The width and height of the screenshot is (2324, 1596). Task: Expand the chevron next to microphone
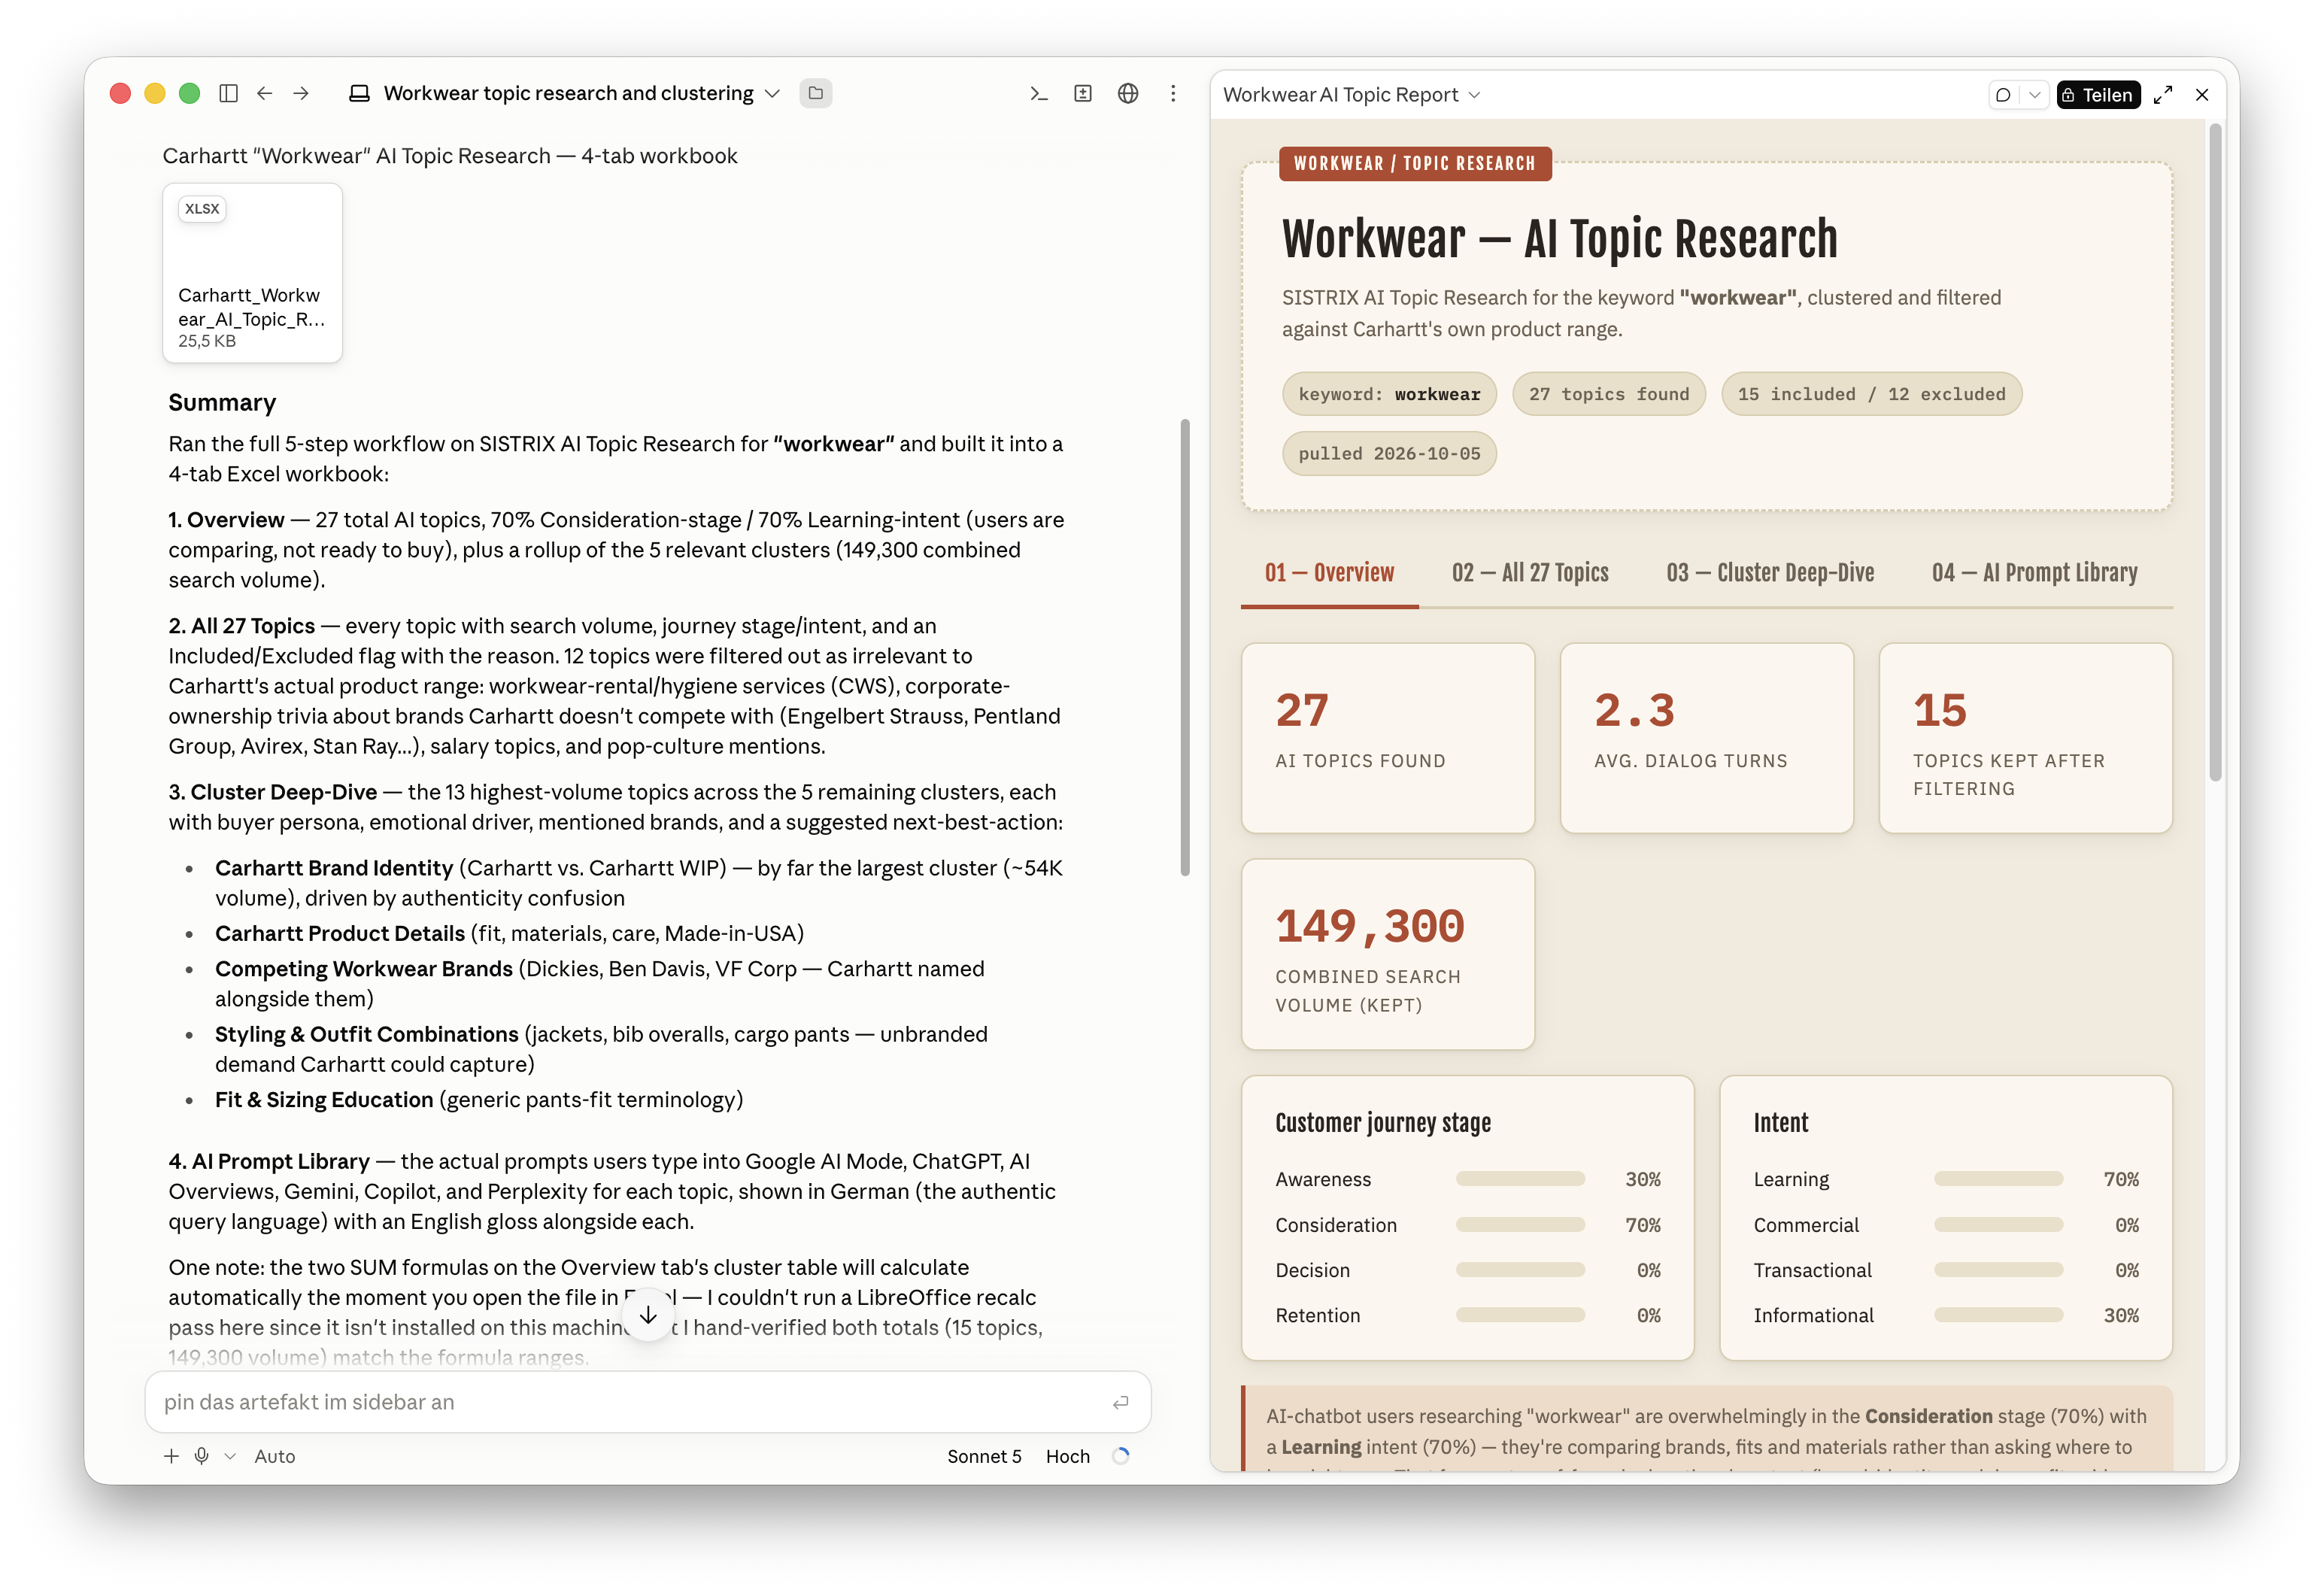coord(230,1456)
